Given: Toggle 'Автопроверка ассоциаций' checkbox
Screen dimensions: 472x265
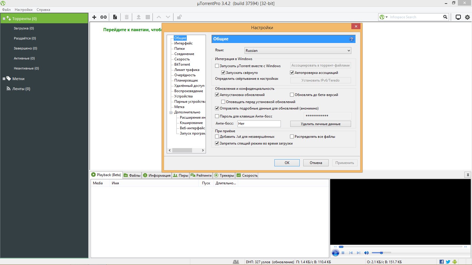Looking at the screenshot, I should click(292, 73).
